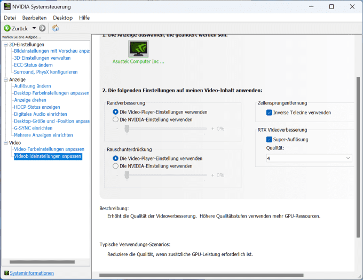Open Auflösung ändern

[x=33, y=86]
